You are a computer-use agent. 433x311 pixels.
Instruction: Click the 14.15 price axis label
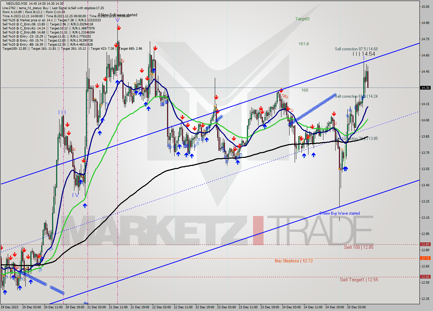click(x=425, y=104)
